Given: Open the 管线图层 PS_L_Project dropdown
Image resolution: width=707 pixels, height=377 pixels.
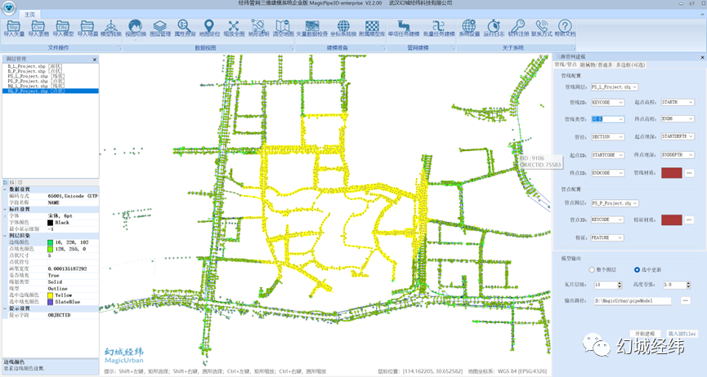Looking at the screenshot, I should [x=615, y=87].
